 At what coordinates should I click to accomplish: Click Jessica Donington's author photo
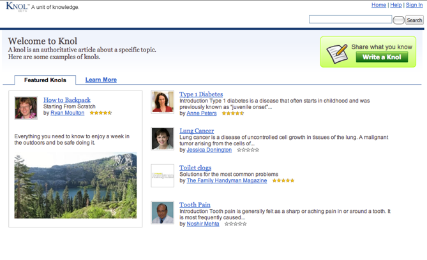[162, 138]
